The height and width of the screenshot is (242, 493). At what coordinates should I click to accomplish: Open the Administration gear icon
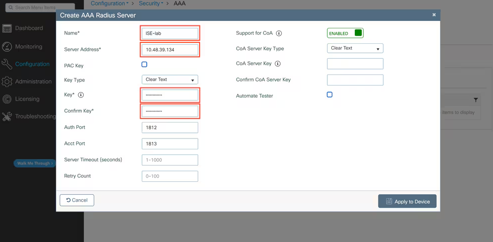click(7, 81)
